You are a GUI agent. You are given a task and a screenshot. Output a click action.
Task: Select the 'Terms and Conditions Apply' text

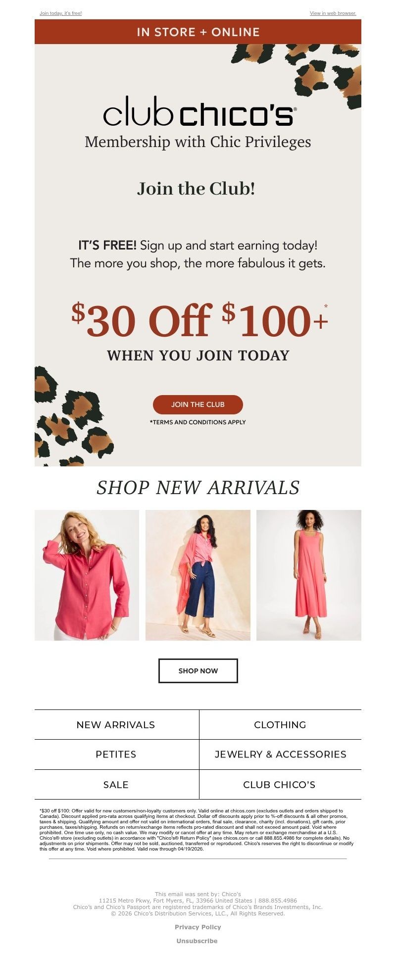(x=198, y=422)
